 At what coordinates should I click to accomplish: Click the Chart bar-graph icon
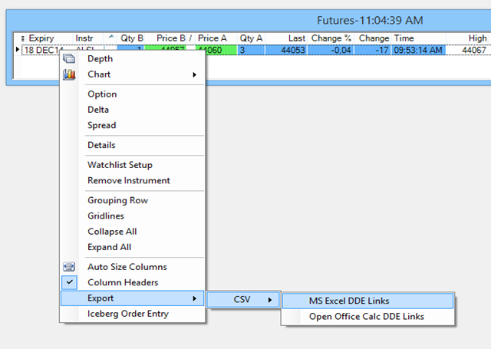point(70,74)
